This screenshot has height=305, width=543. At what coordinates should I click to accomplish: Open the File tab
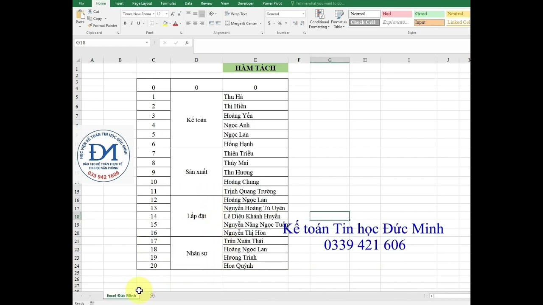click(81, 3)
